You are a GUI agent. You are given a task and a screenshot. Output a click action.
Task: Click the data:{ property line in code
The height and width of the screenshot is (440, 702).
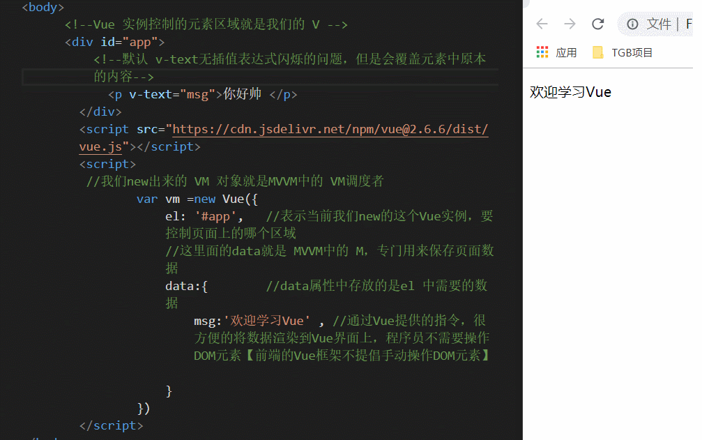click(x=187, y=286)
